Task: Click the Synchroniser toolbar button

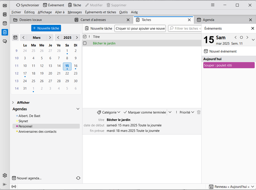Action: click(x=28, y=5)
